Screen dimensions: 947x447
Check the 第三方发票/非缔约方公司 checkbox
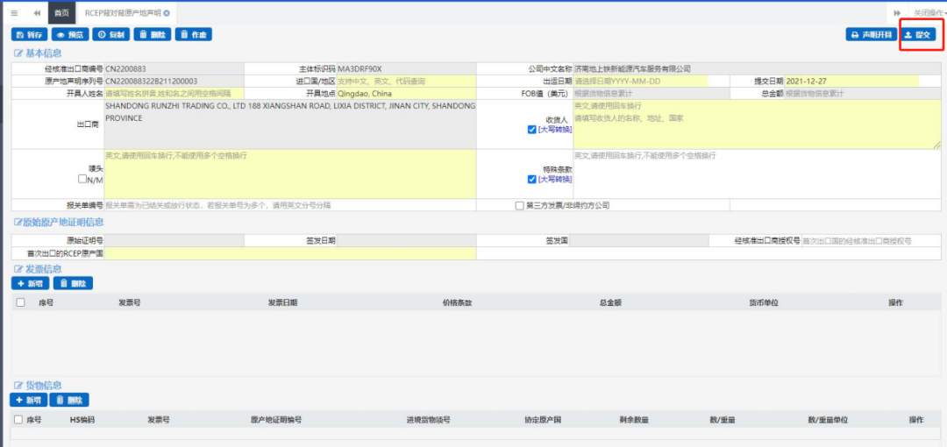(520, 205)
